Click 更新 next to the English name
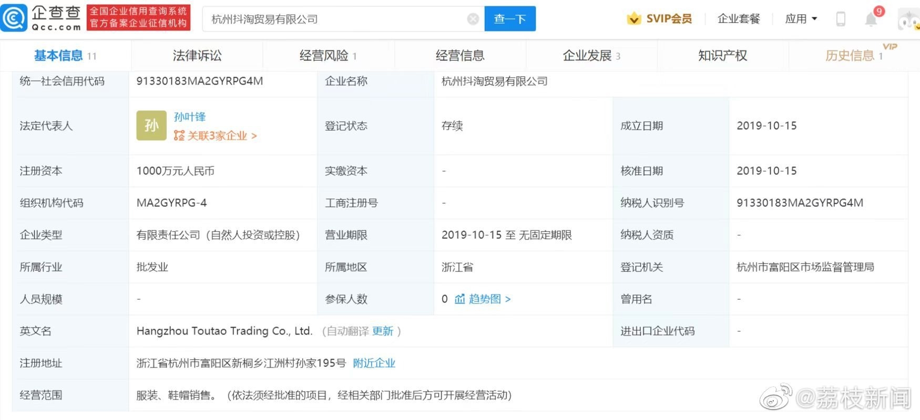Viewport: 920px width, 420px height. [382, 331]
